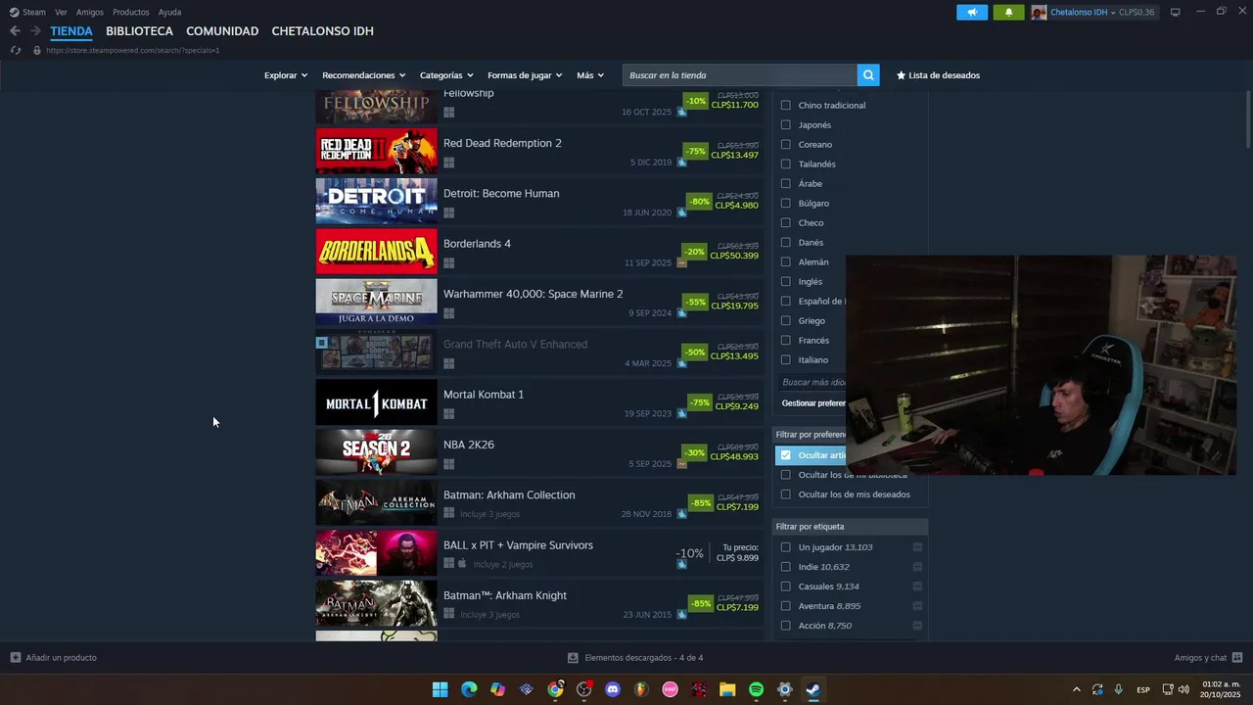Viewport: 1253px width, 705px height.
Task: Expand the Más dropdown
Action: point(590,75)
